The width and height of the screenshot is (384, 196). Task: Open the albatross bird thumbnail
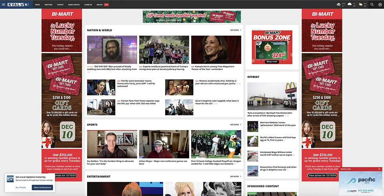(x=253, y=141)
